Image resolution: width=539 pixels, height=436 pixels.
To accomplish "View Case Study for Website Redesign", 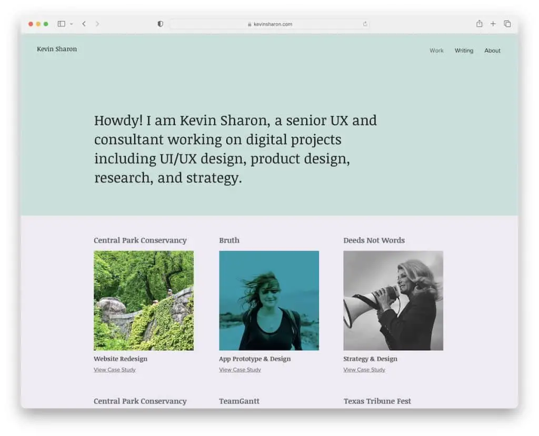I will click(x=114, y=370).
